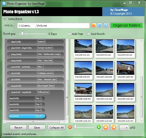Select the Day-1 Sep/05/09 sub-event

coord(27,98)
